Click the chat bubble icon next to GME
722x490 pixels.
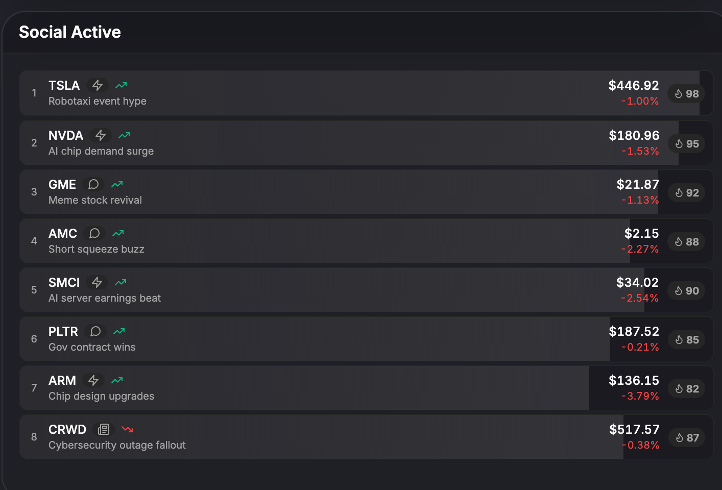tap(93, 184)
